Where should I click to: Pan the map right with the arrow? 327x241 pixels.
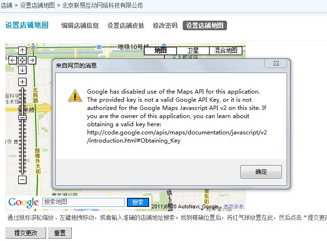(x=32, y=60)
